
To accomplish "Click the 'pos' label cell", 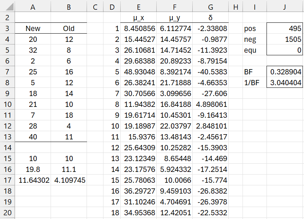I will pyautogui.click(x=255, y=28).
